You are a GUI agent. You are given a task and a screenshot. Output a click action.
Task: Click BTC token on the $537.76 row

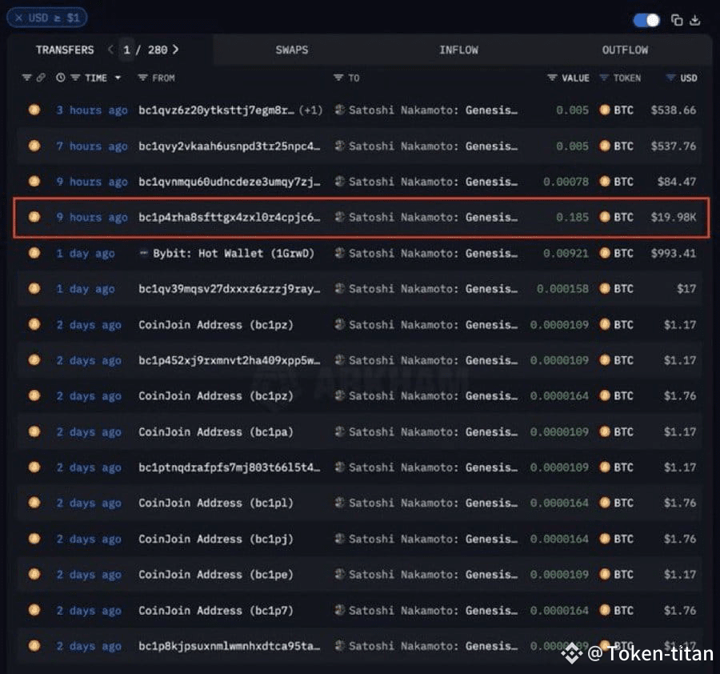[617, 146]
